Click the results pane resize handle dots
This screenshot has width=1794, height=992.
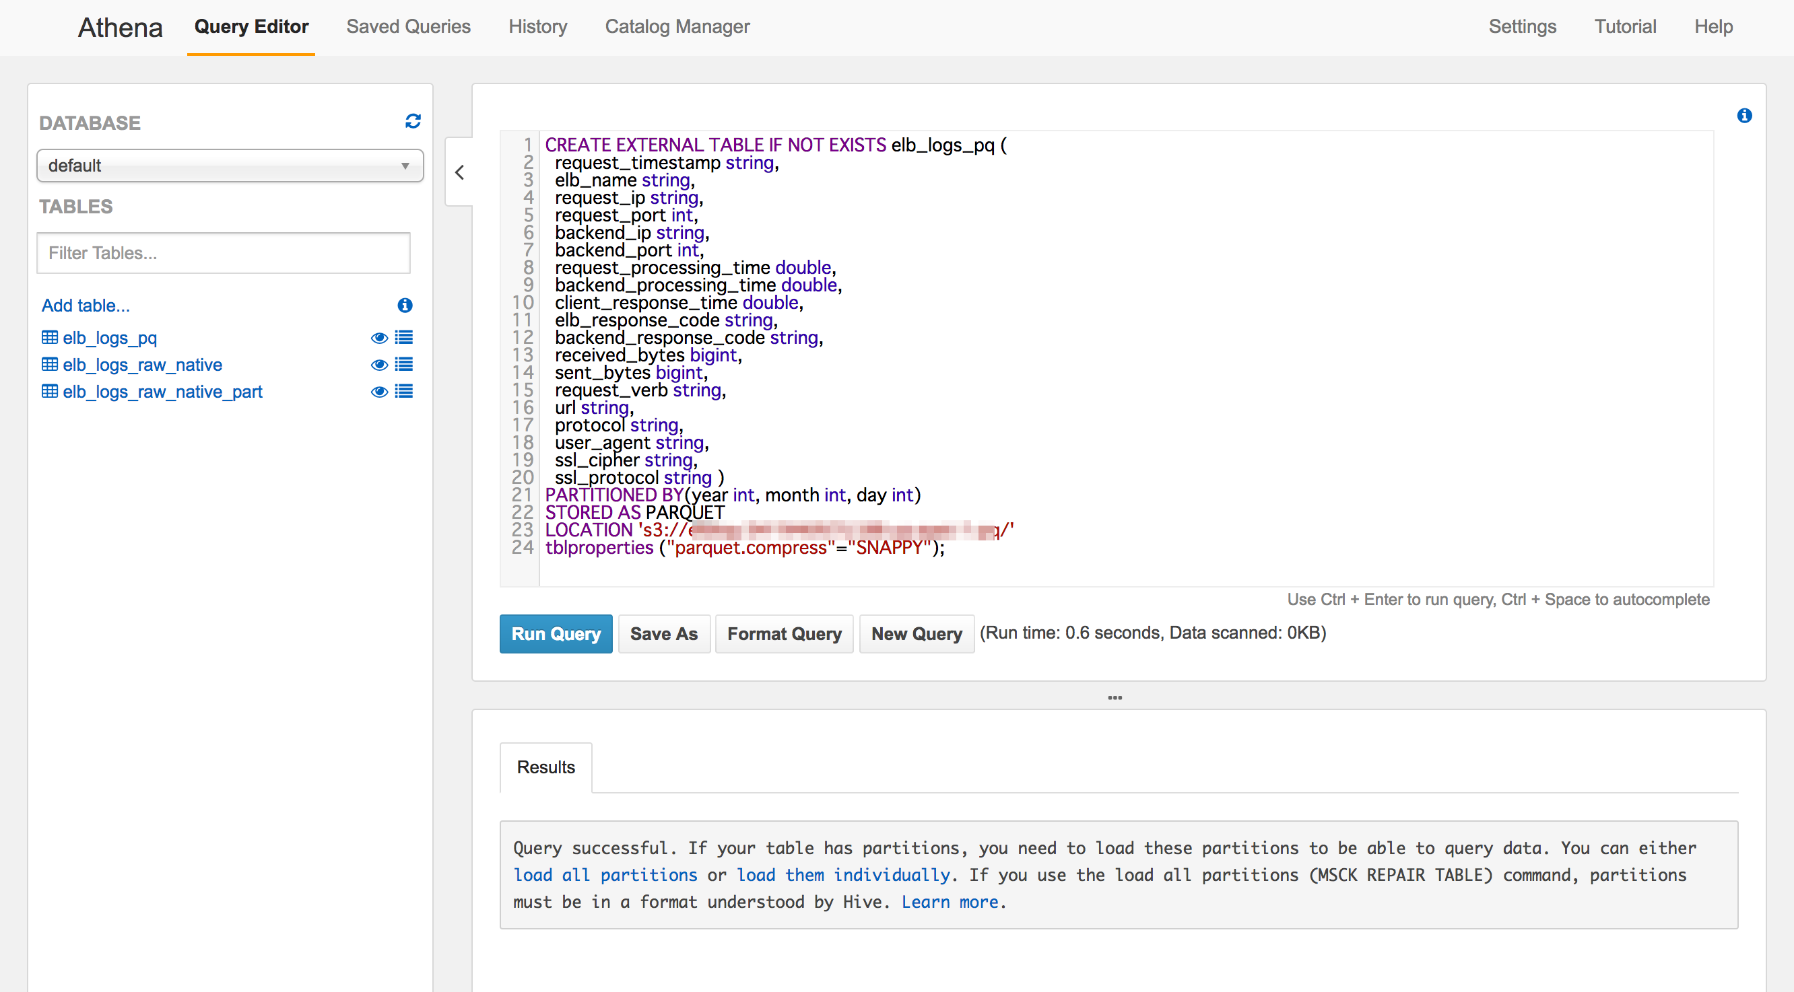coord(1116,697)
